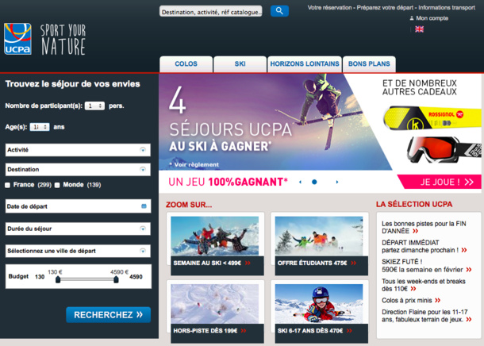
Task: Select the current carousel dot indicator
Action: click(x=314, y=182)
